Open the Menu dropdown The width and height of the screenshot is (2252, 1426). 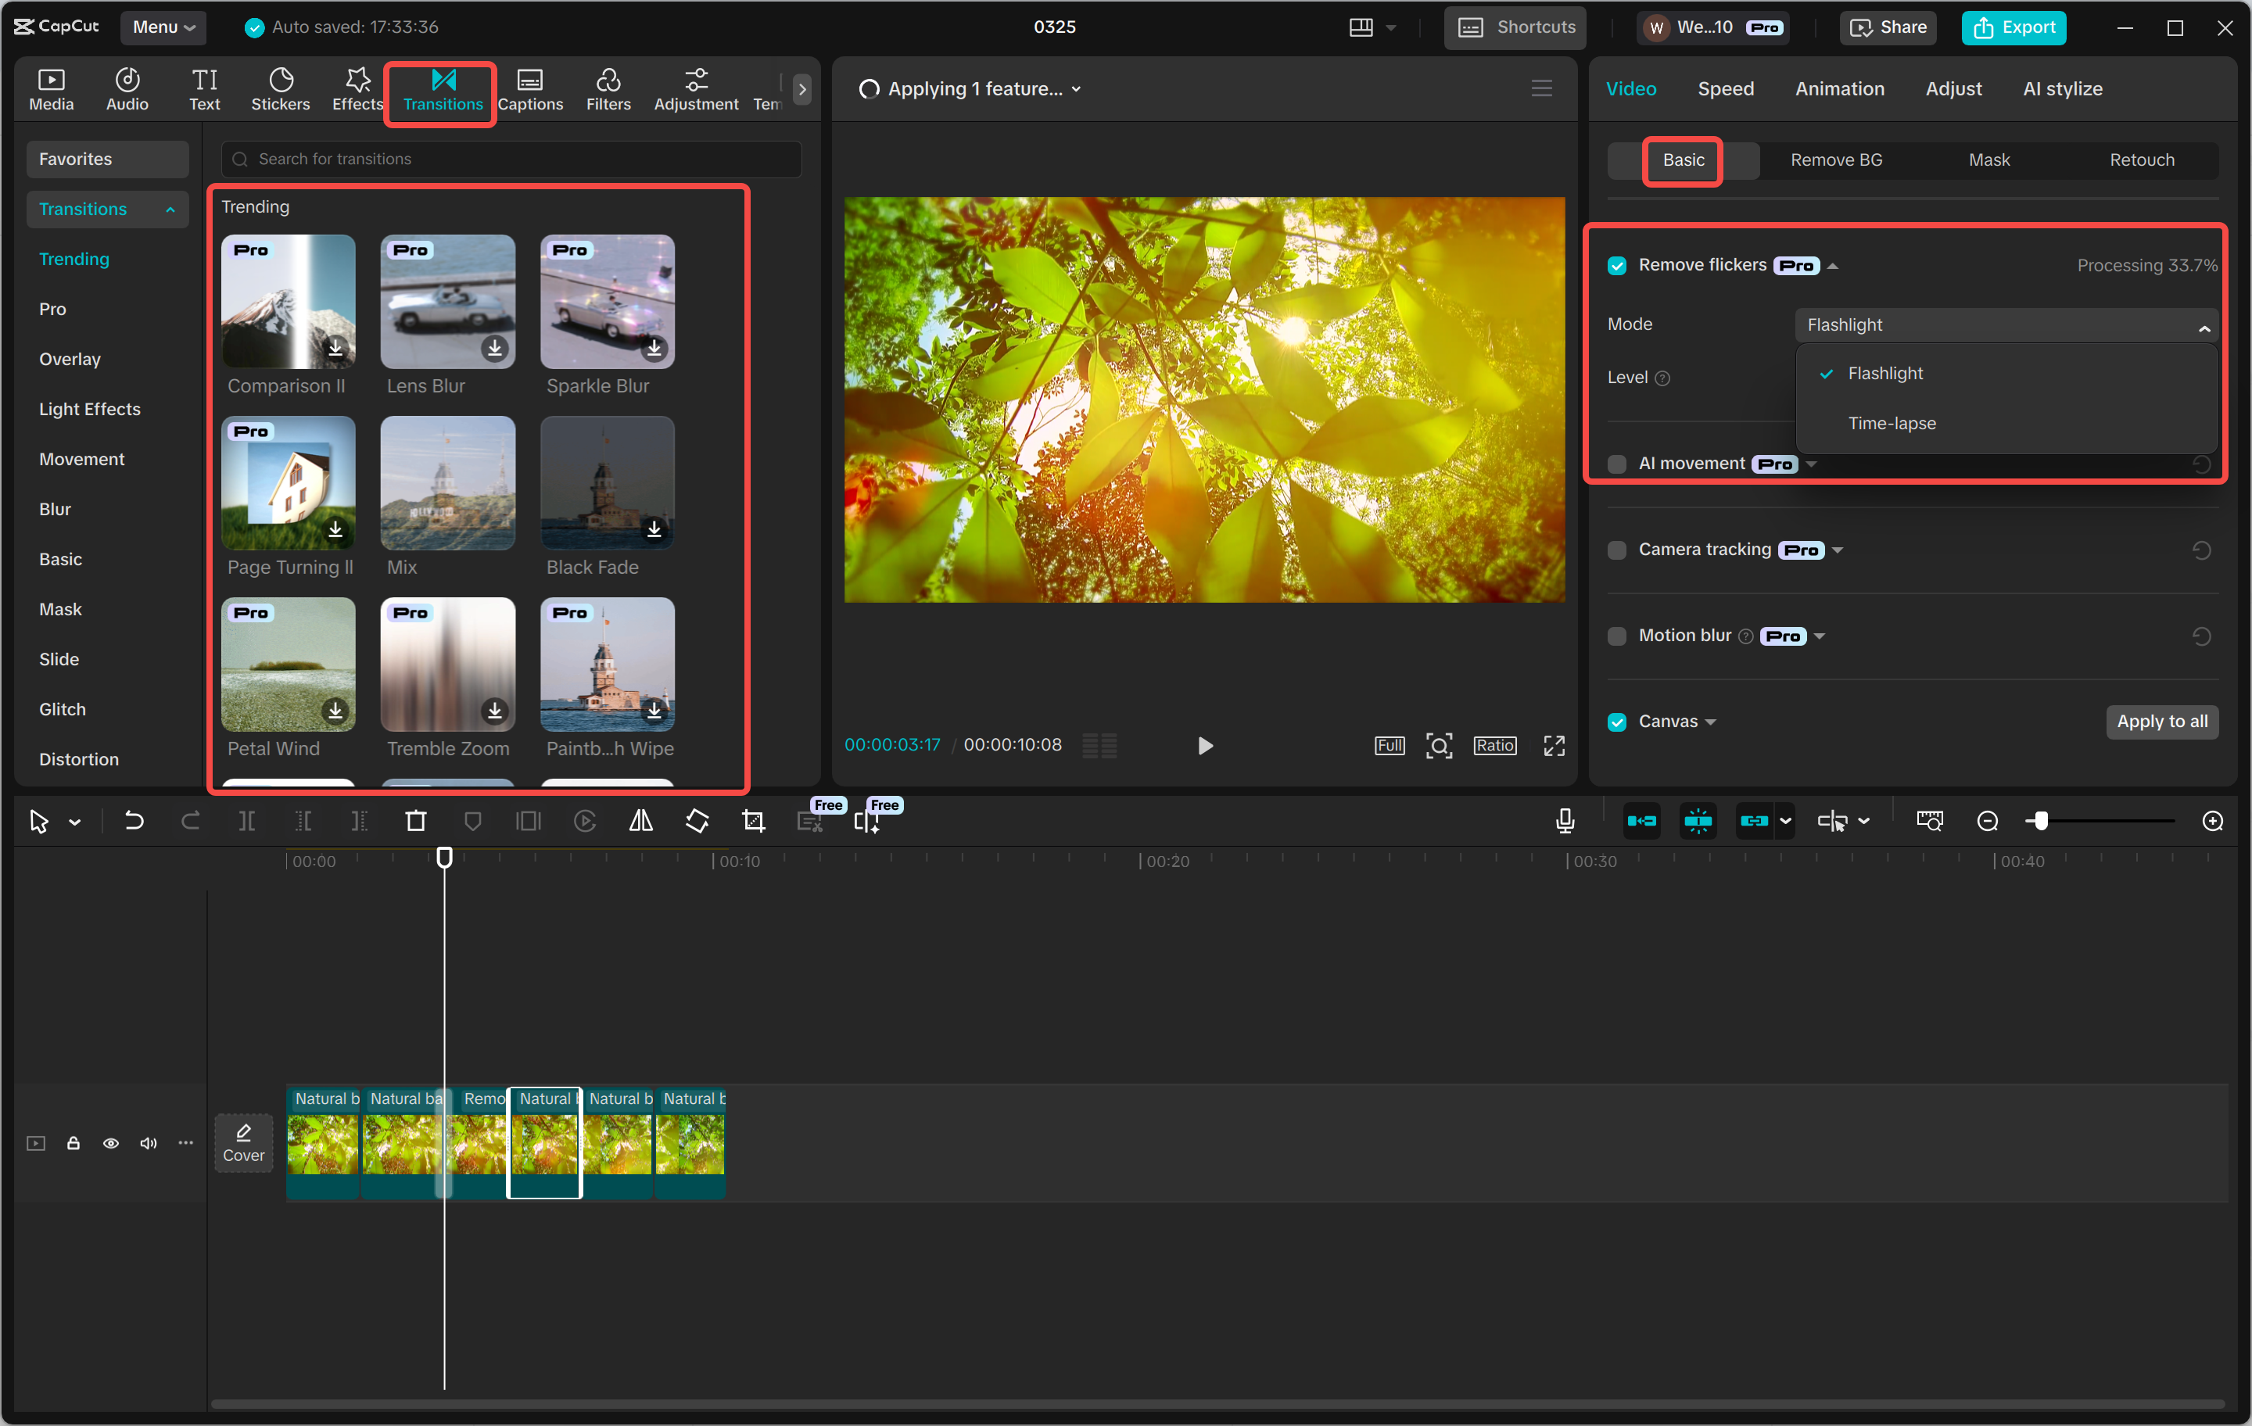[x=163, y=27]
